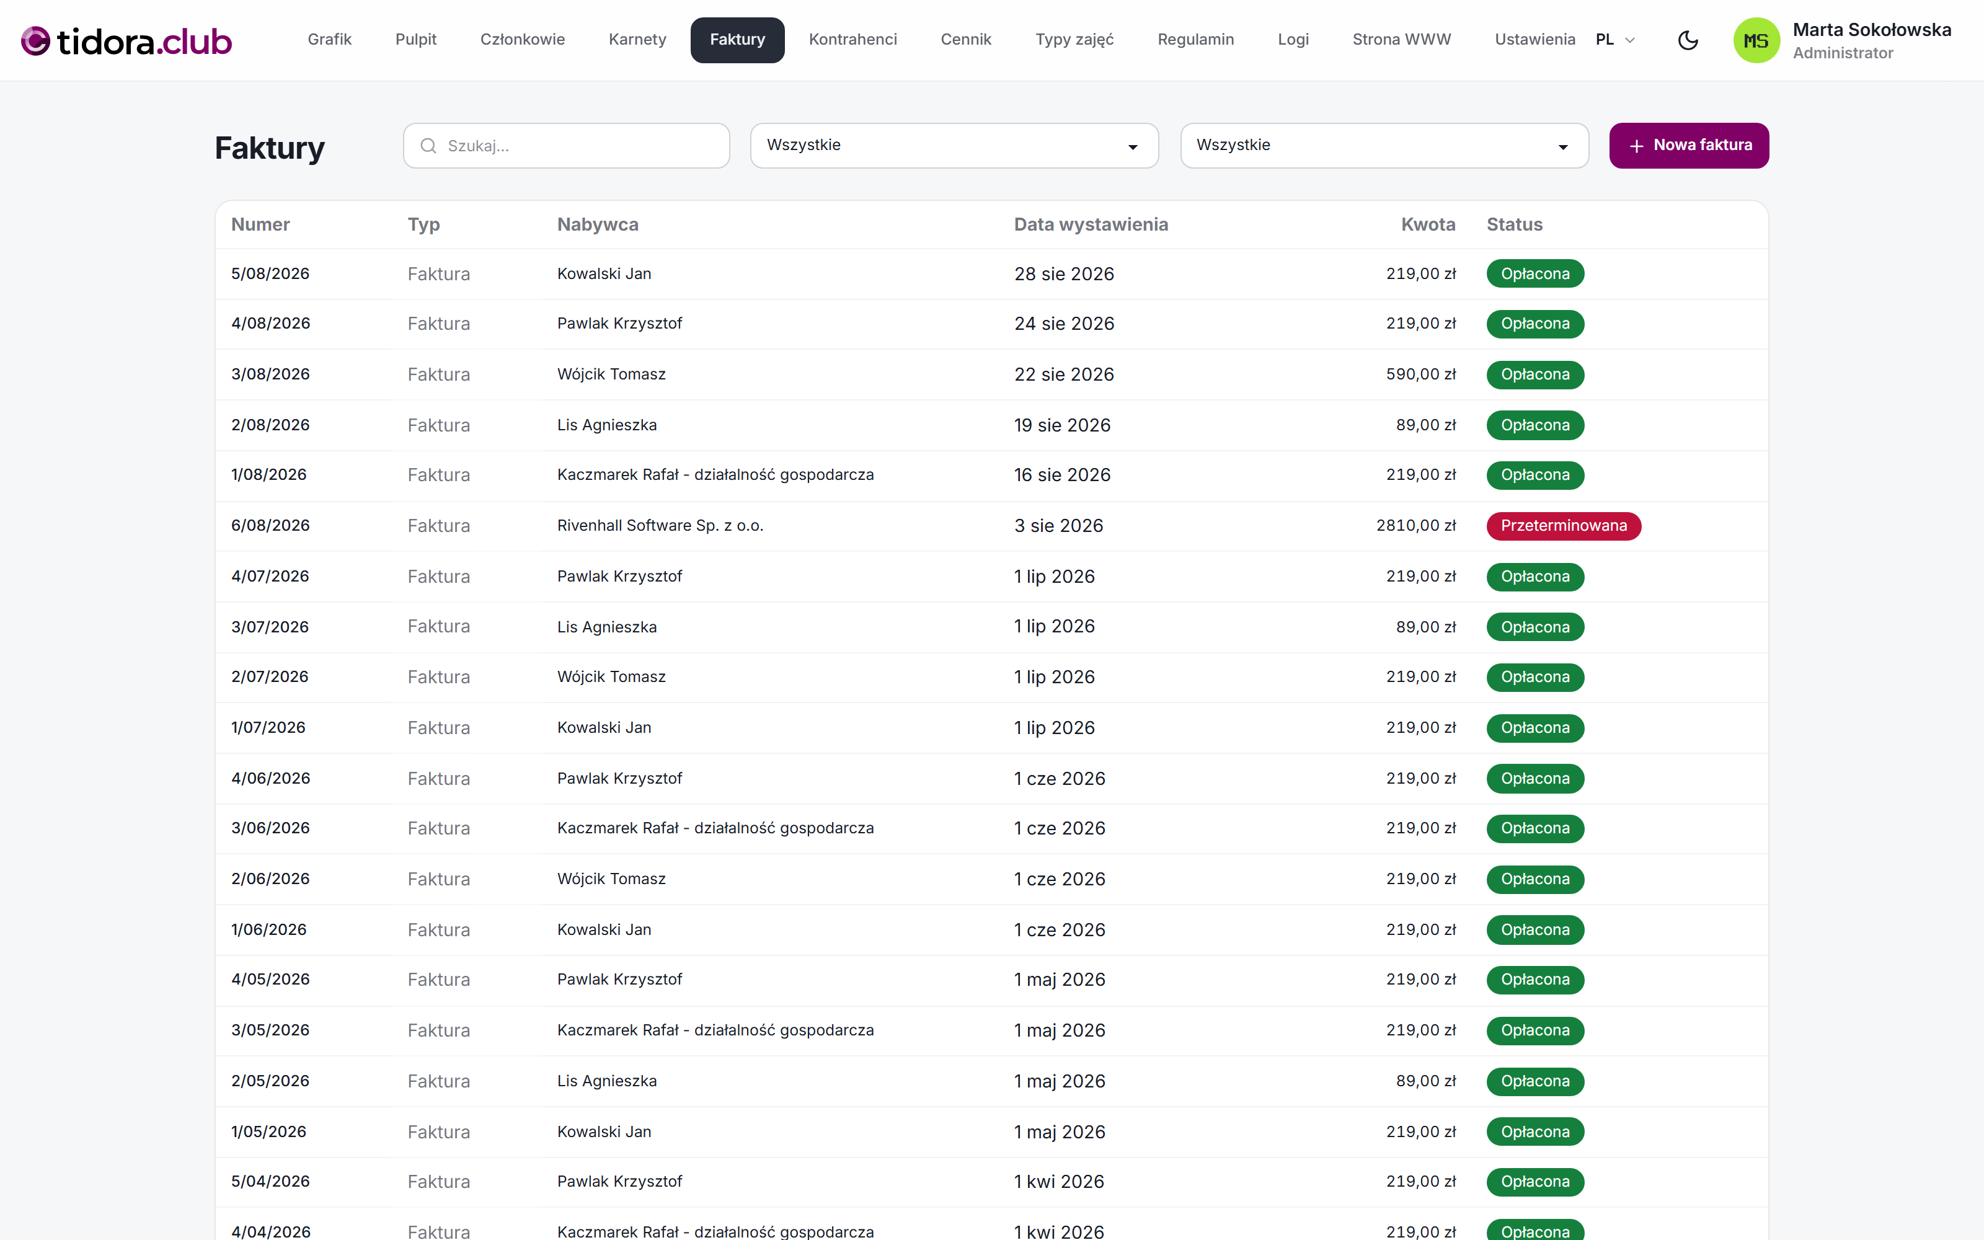Sort by the Kwota column header
The width and height of the screenshot is (1984, 1240).
click(x=1427, y=224)
